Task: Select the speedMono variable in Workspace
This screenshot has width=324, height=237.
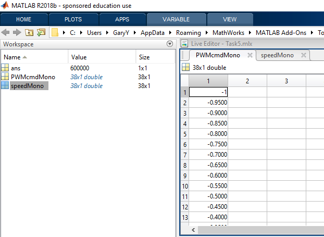Action: (x=29, y=85)
